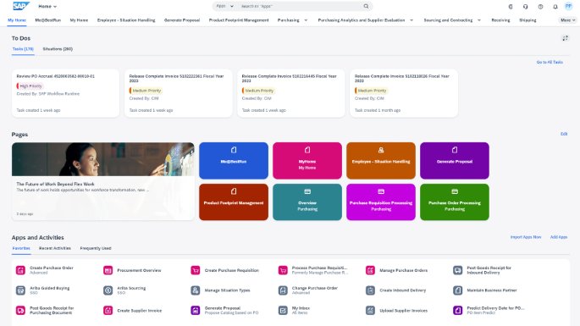Click the Add Apps link
The image size is (580, 326).
coord(559,237)
